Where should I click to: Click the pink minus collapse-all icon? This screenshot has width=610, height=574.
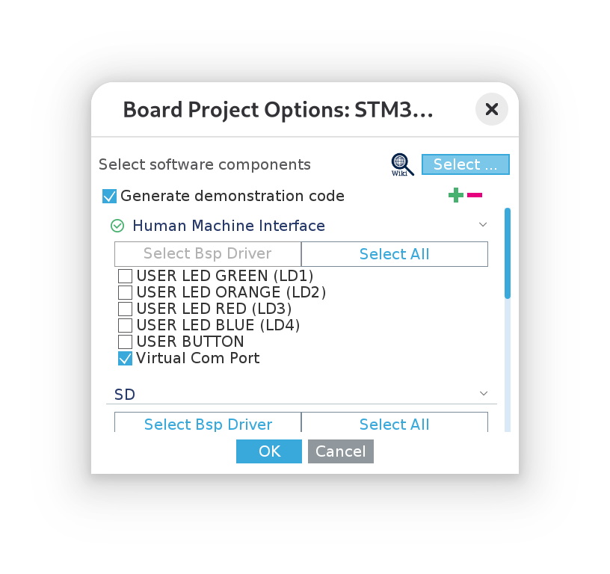click(x=475, y=195)
